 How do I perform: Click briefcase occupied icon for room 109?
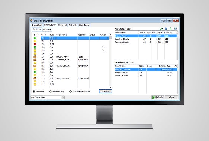(x=35, y=60)
